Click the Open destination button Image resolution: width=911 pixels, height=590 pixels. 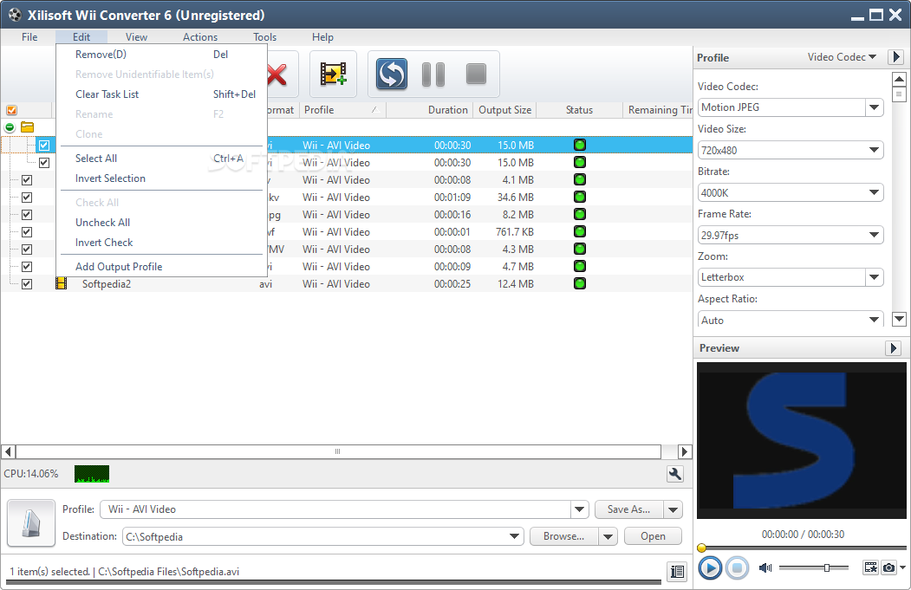click(653, 536)
